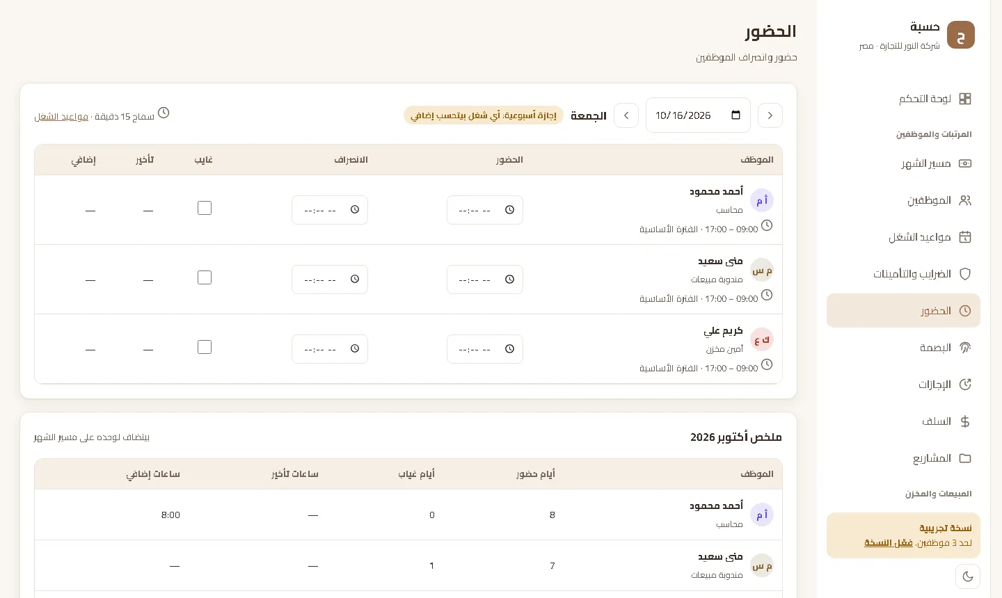Open لوحة التحكم dashboard icon

point(965,99)
